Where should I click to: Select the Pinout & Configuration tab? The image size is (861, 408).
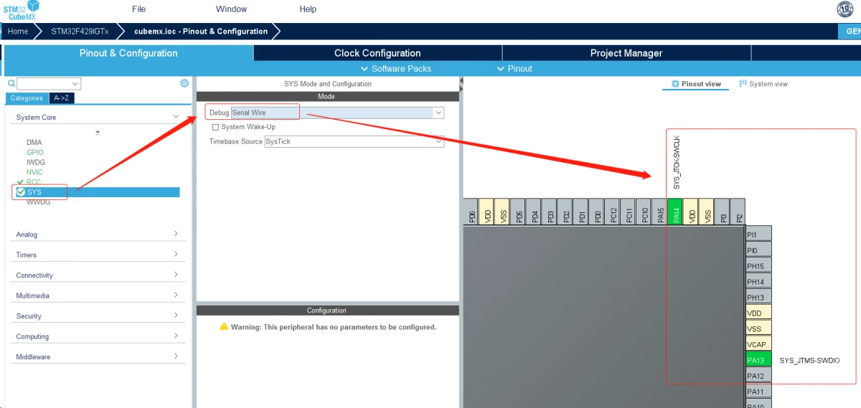128,53
